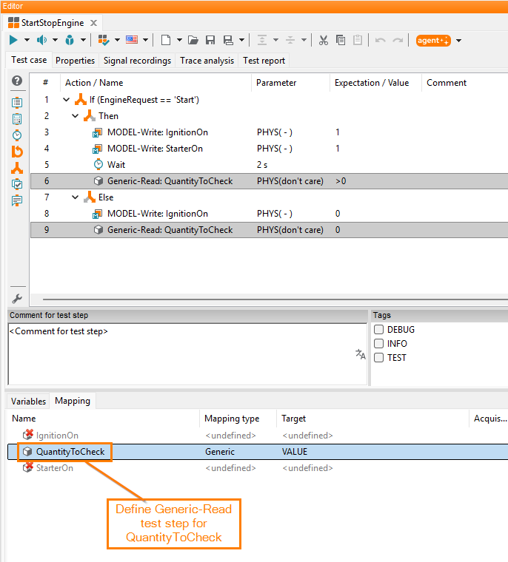Collapse the Then branch
This screenshot has height=562, width=508.
tap(75, 116)
